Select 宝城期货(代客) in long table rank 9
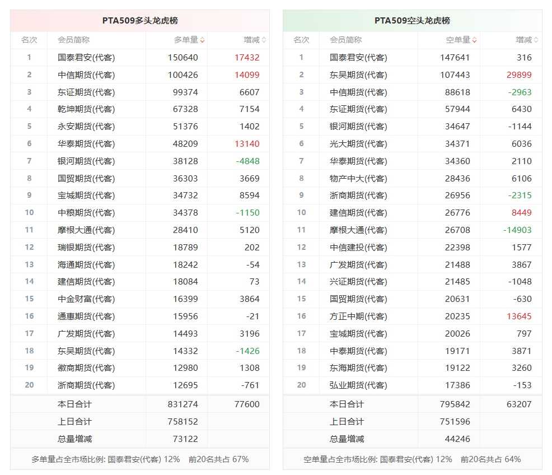 [x=86, y=195]
